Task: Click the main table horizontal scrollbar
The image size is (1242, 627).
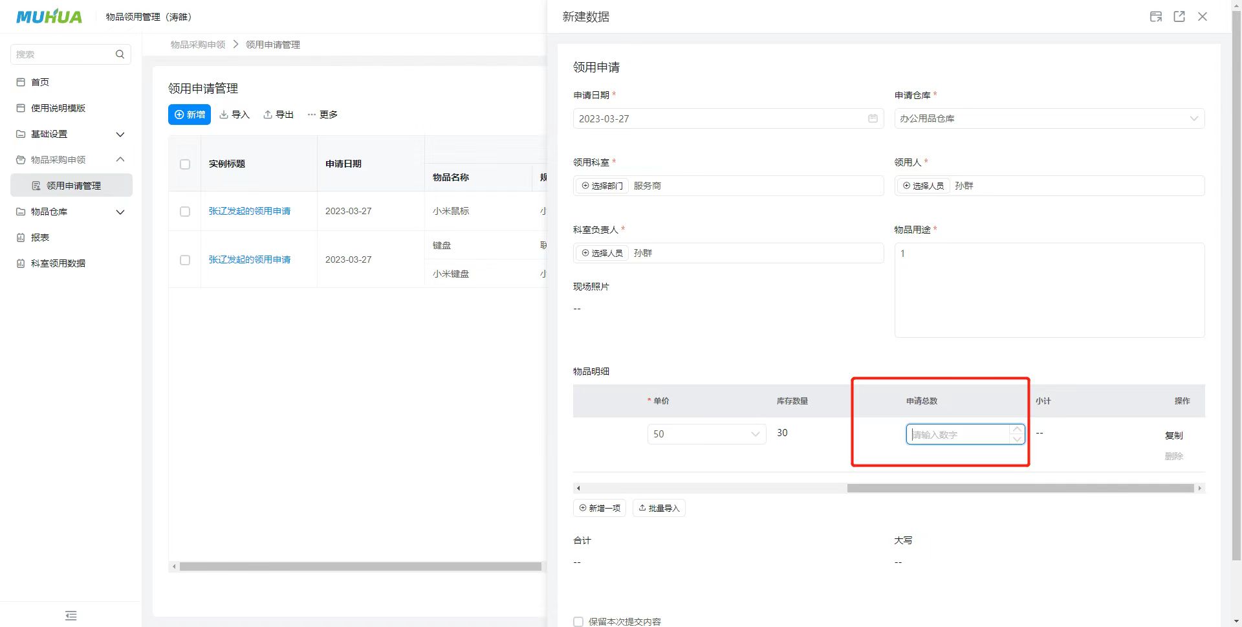Action: point(360,567)
